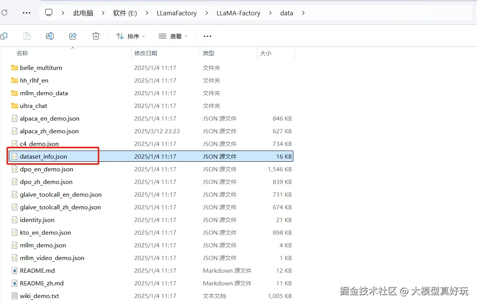Go to LLaMA-Factory folder in breadcrumb

point(238,13)
